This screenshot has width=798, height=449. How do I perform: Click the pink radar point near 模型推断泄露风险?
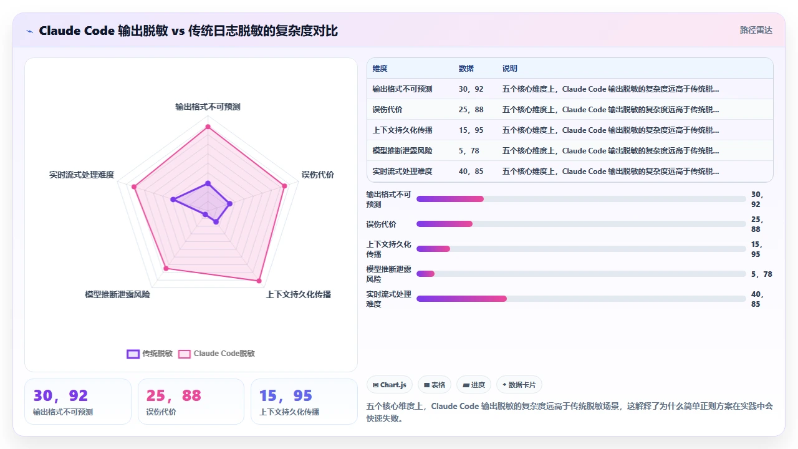click(x=166, y=268)
